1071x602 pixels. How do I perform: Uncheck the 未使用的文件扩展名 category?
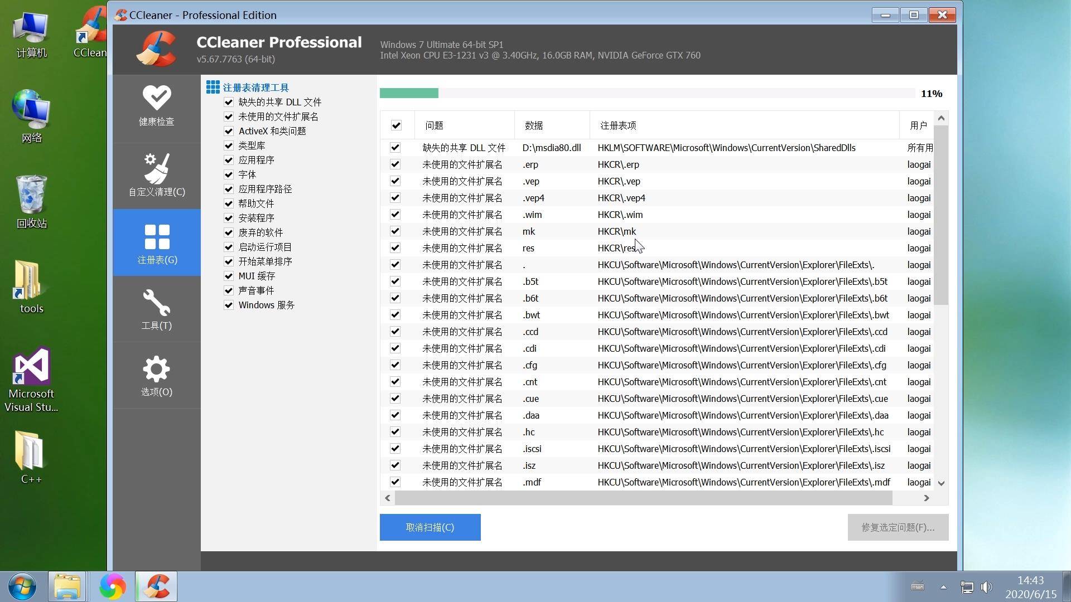tap(228, 116)
